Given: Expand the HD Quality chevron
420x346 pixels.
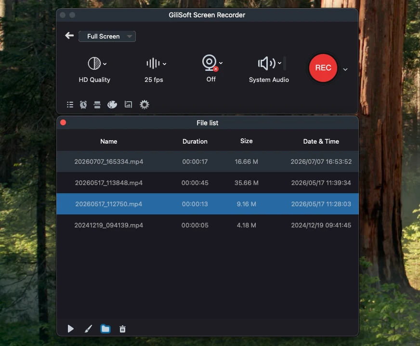Looking at the screenshot, I should [x=105, y=64].
